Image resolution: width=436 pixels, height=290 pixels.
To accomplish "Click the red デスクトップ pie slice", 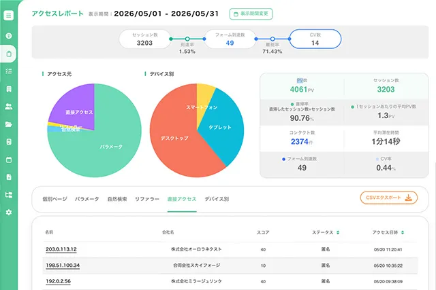I will [x=174, y=138].
